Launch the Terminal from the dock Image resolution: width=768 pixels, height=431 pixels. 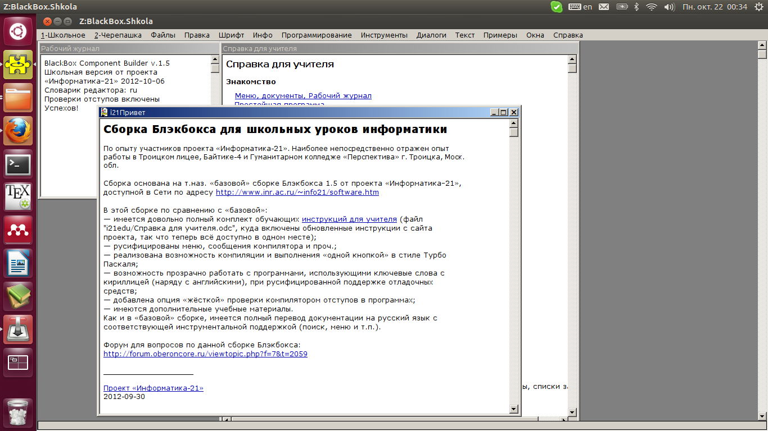point(18,165)
